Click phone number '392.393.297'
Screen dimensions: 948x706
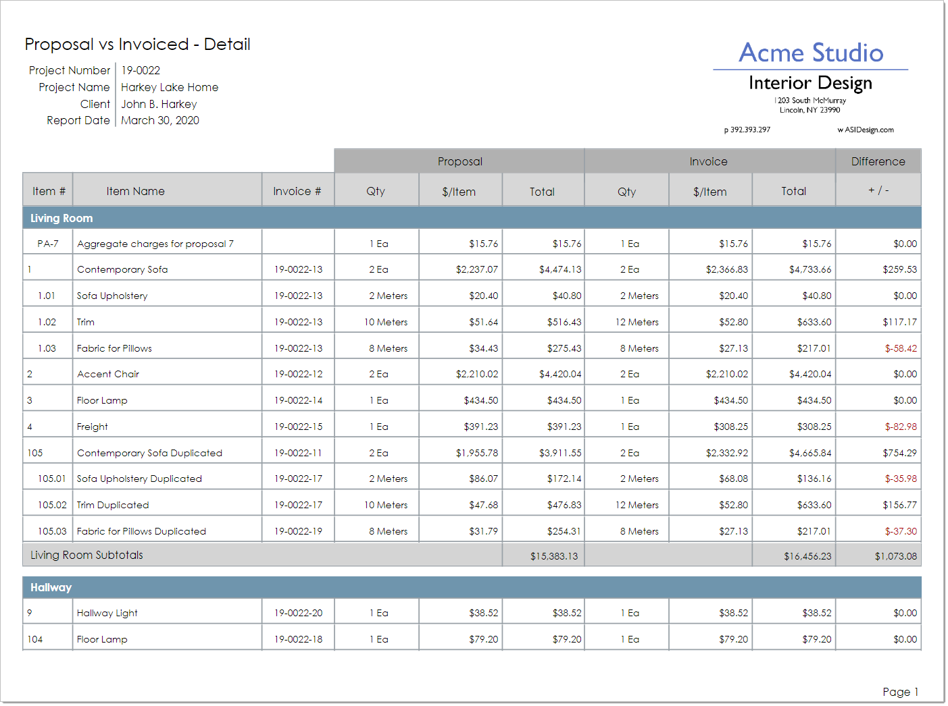(750, 130)
